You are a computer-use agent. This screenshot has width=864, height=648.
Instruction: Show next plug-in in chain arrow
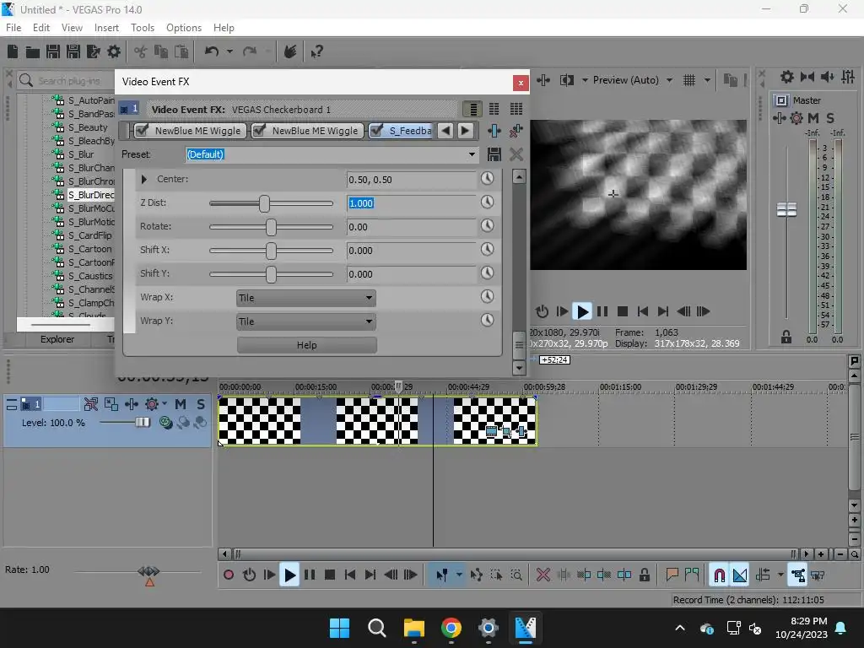coord(465,131)
